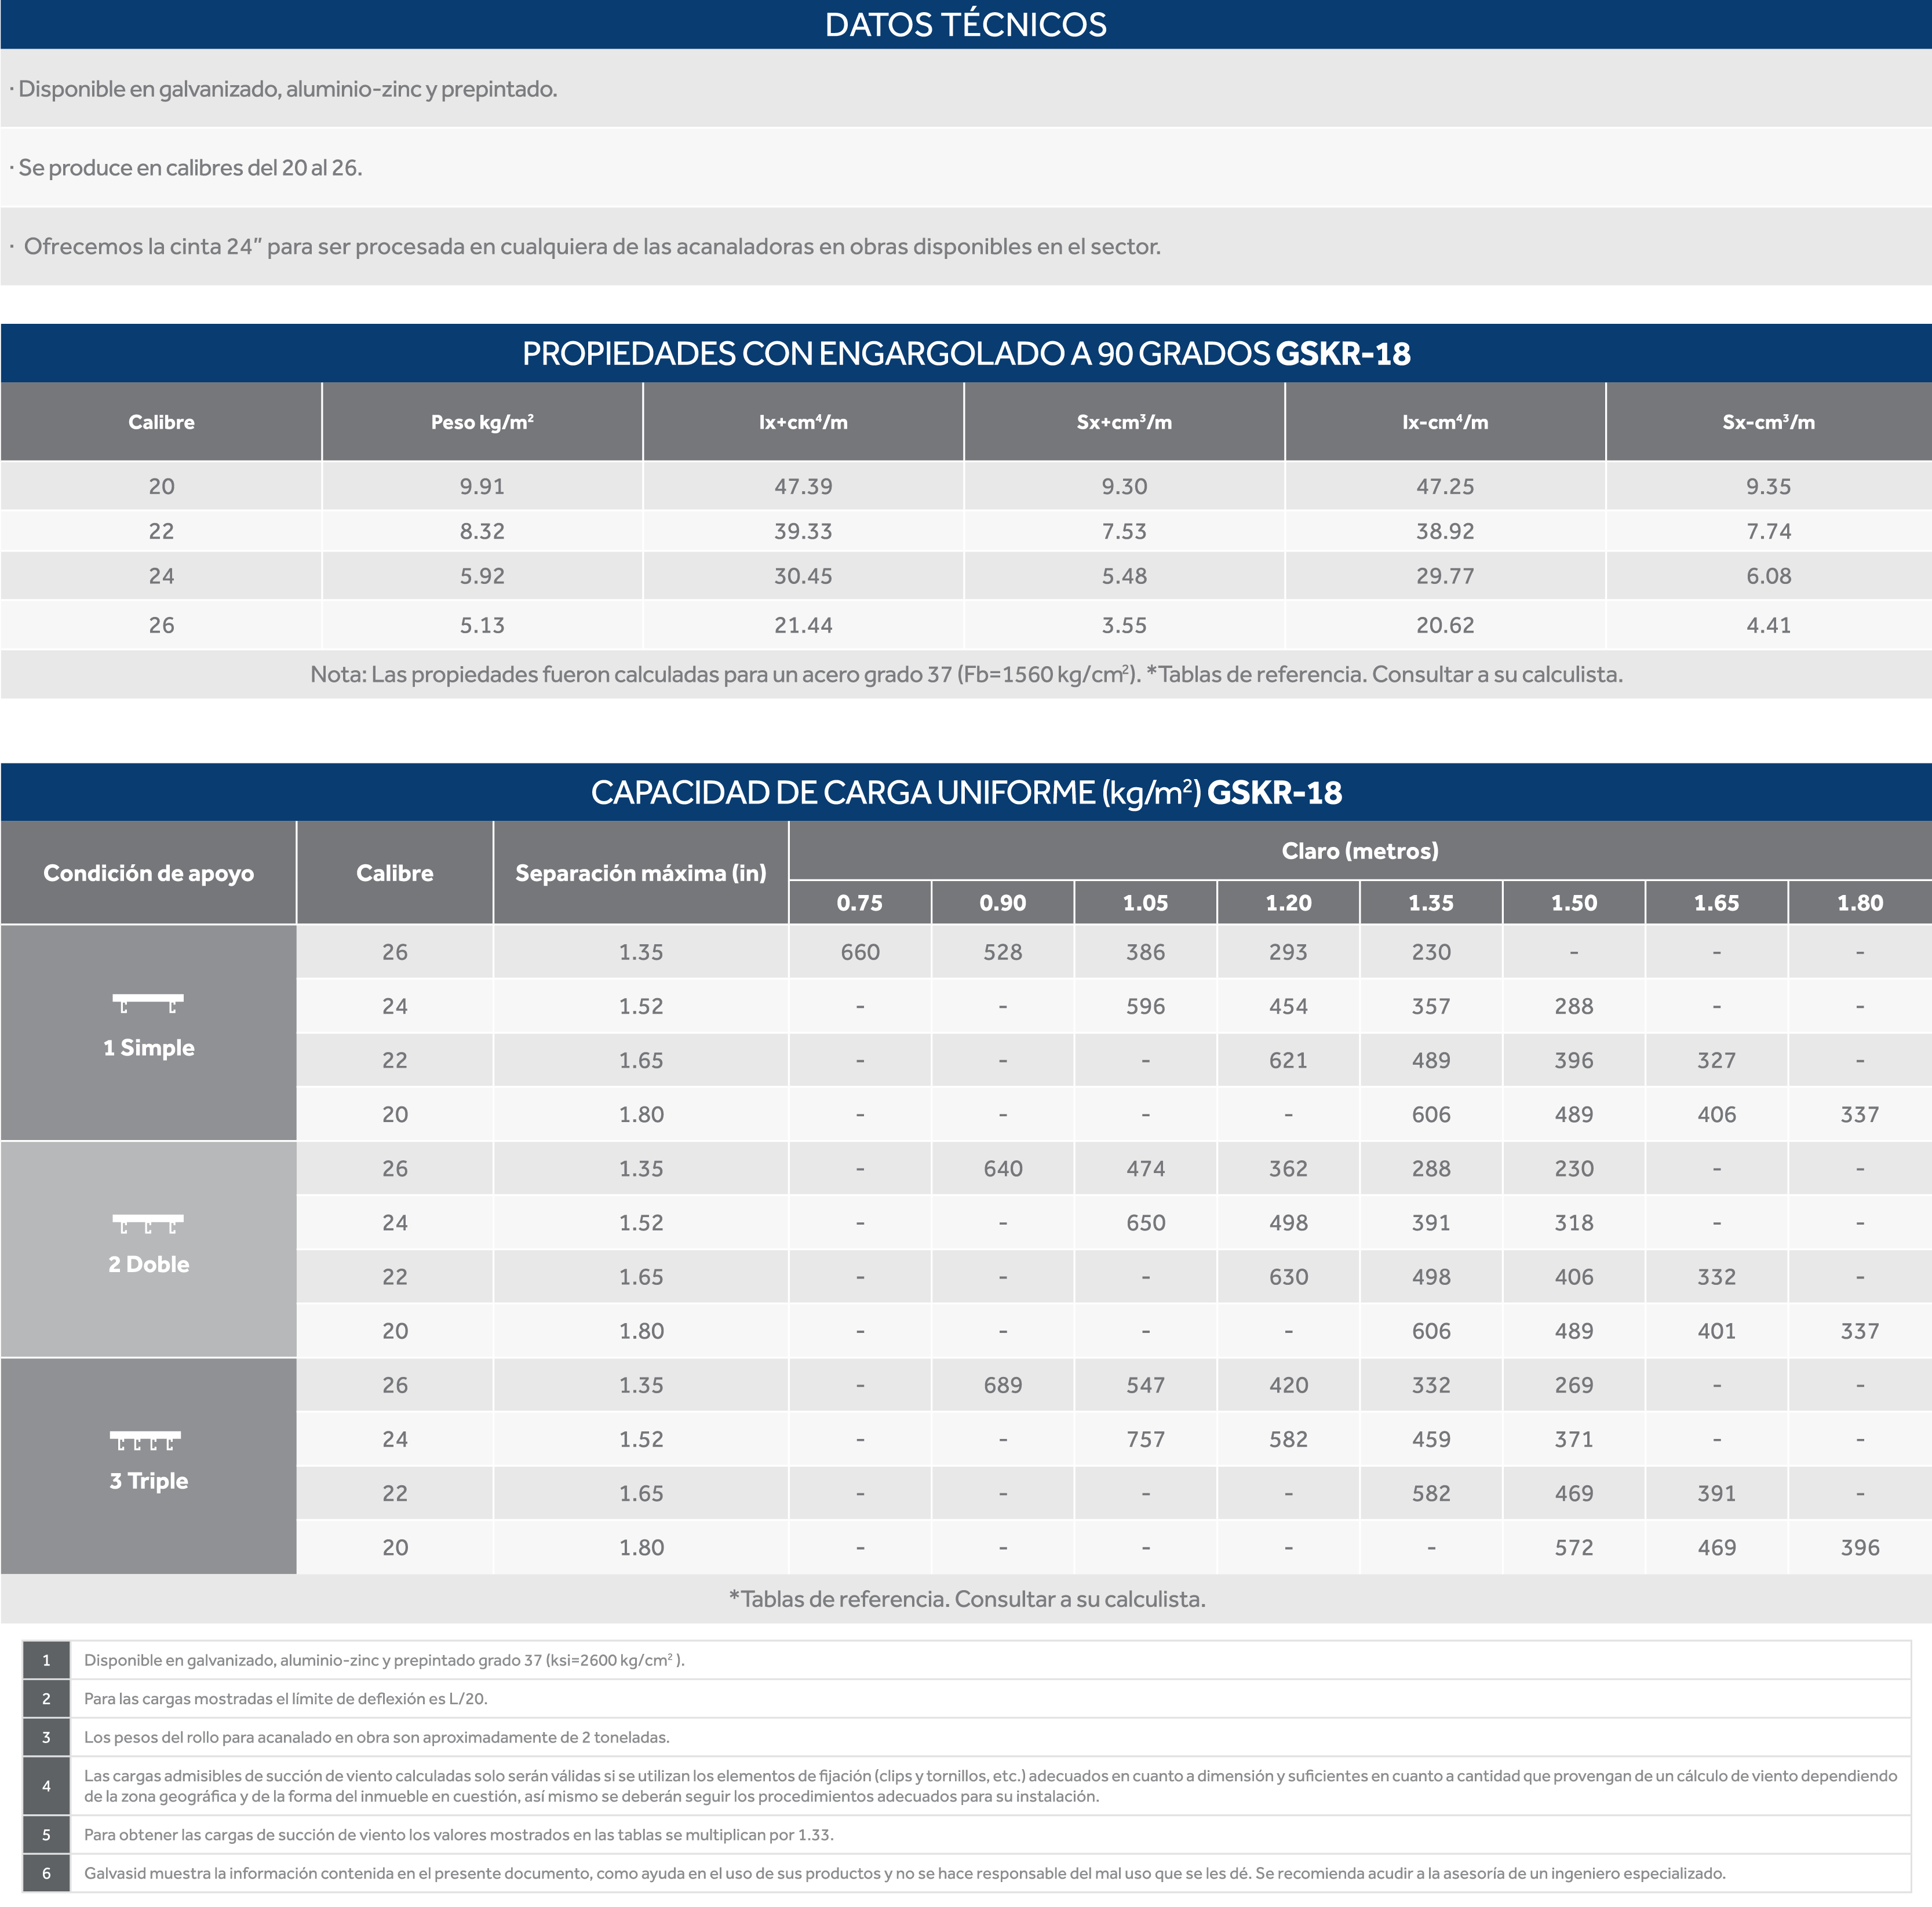Select the Claro (metros) header cell
Screen dimensions: 1932x1907
point(1360,850)
